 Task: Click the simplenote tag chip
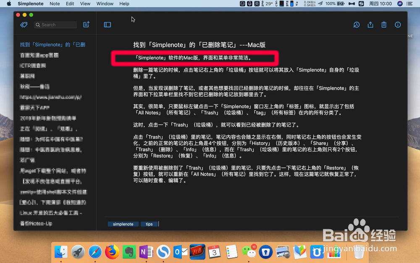tap(123, 224)
